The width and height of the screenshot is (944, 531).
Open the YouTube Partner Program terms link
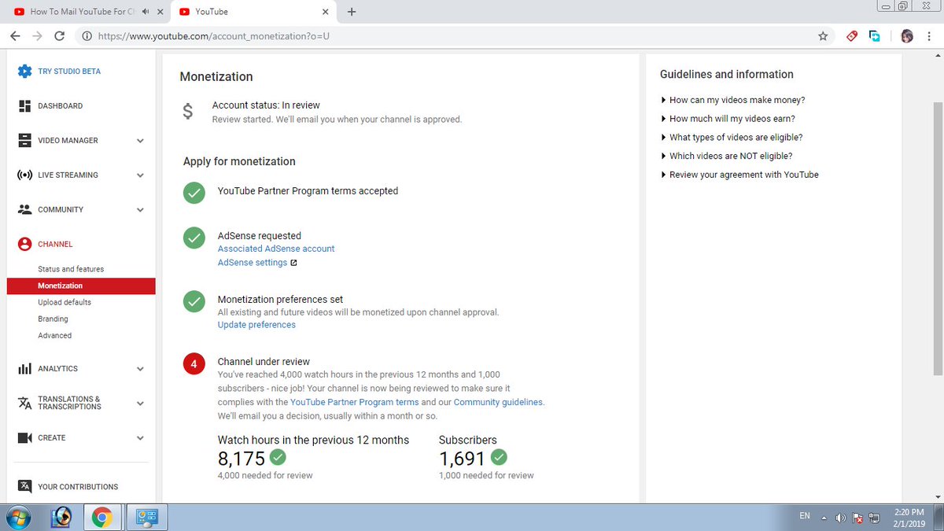point(355,402)
